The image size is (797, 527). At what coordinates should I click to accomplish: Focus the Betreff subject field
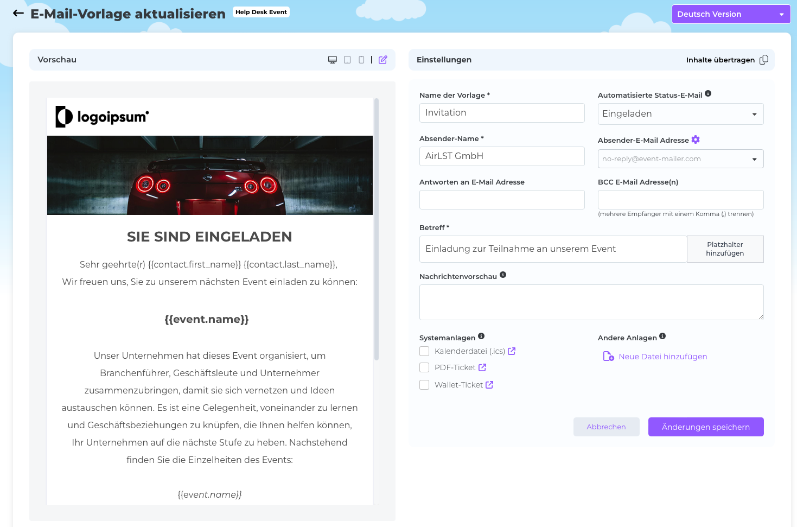pyautogui.click(x=553, y=249)
